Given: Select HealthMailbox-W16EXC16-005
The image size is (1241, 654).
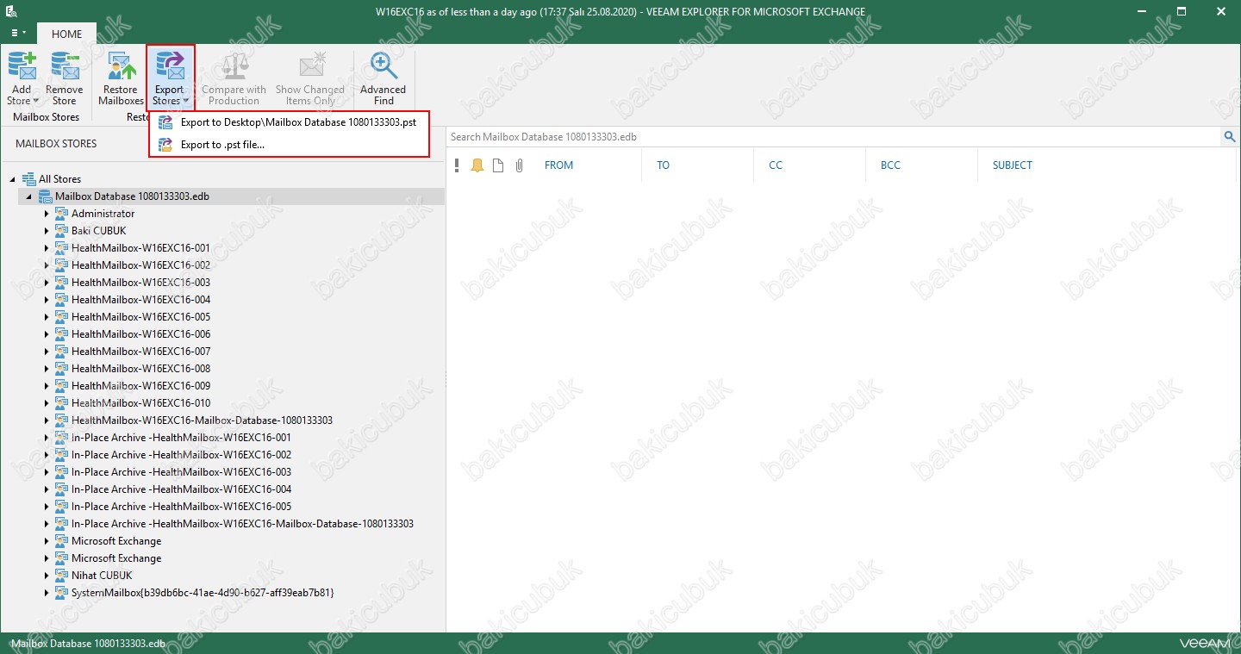Looking at the screenshot, I should 140,317.
